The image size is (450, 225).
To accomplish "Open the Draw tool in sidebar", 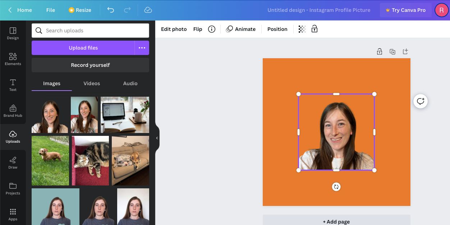I will [x=13, y=162].
